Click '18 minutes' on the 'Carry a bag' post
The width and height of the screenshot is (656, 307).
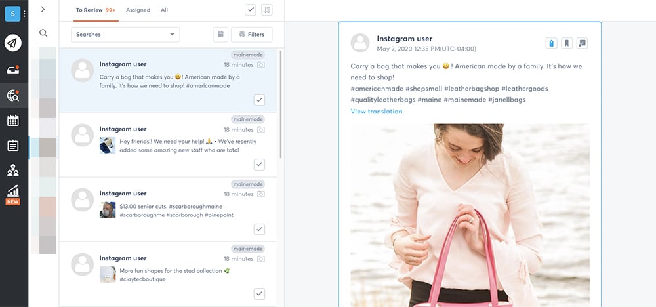pos(239,65)
